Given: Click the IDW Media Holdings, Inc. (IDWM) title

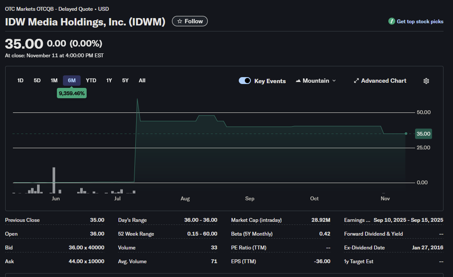Looking at the screenshot, I should pyautogui.click(x=85, y=22).
